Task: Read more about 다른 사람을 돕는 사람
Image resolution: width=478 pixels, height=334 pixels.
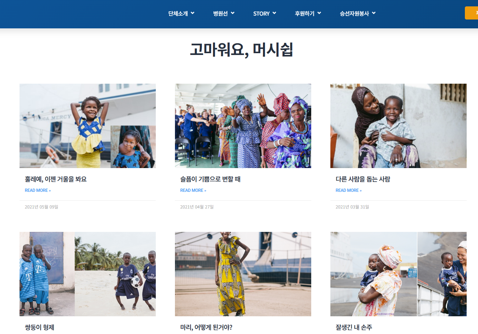Action: pos(348,190)
